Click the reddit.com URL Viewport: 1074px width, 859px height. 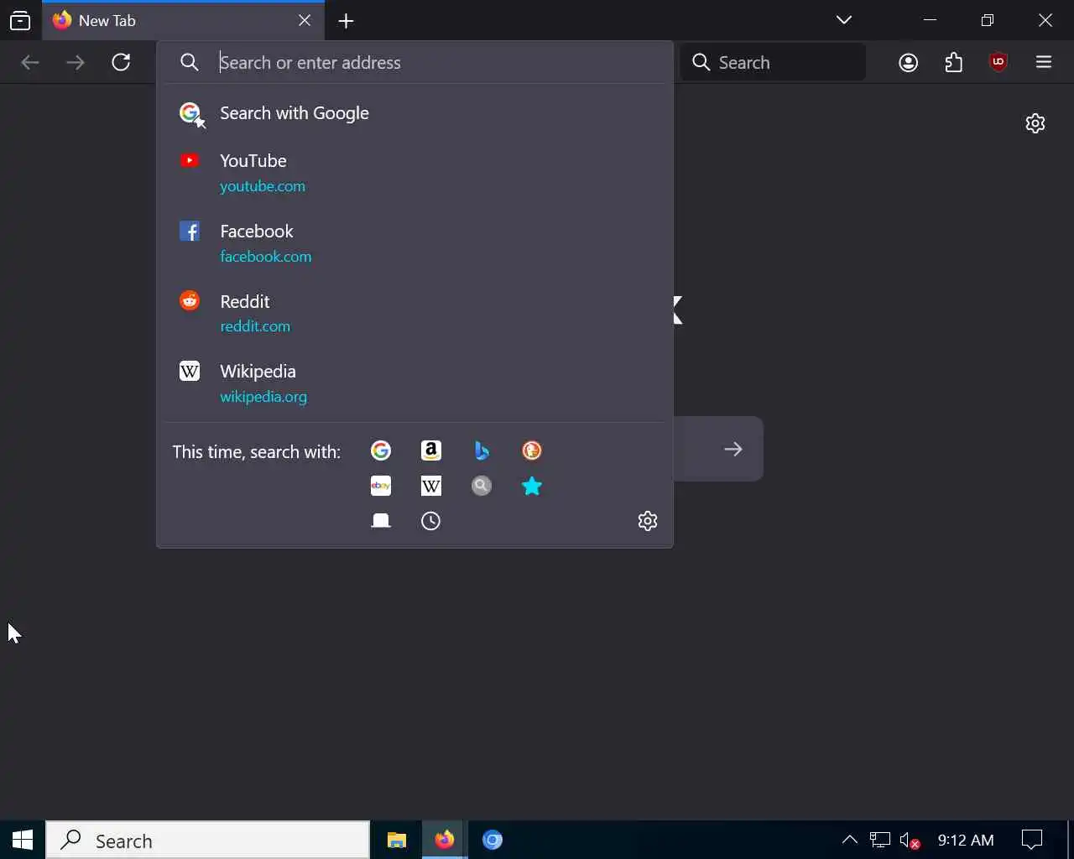coord(255,326)
